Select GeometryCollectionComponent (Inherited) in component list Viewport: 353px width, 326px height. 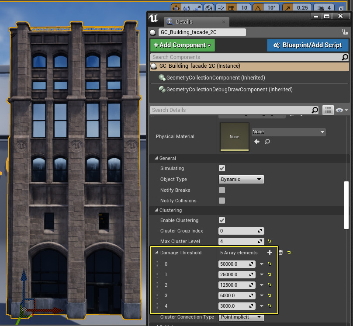[x=215, y=78]
